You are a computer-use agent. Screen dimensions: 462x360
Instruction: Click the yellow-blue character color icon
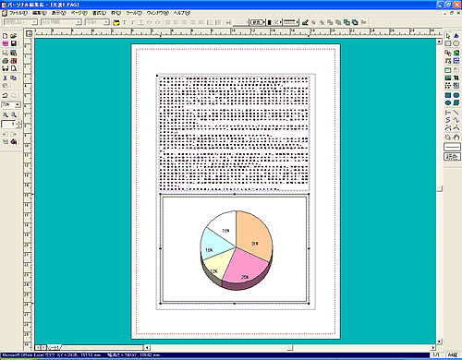pos(116,22)
